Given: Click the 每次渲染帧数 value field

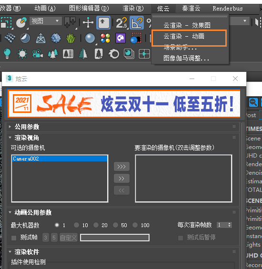Looking at the screenshot, I should pos(222,225).
